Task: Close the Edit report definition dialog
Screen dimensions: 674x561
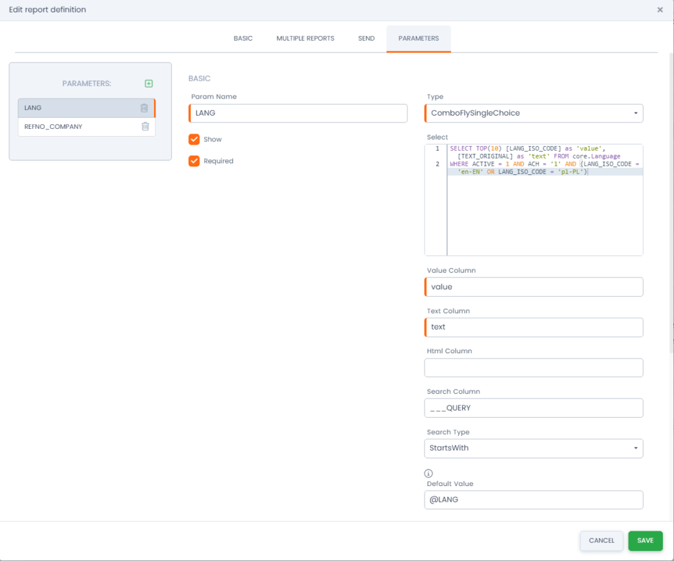Action: 660,10
